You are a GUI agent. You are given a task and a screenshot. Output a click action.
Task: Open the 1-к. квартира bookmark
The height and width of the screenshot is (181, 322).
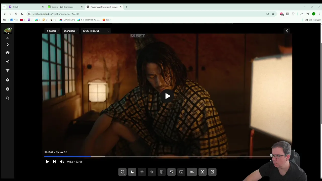tap(89, 20)
